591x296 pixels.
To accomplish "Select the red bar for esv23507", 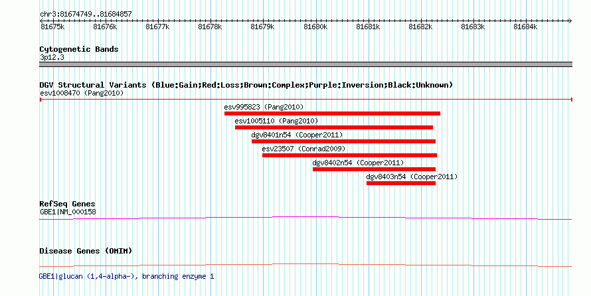I will click(x=349, y=155).
